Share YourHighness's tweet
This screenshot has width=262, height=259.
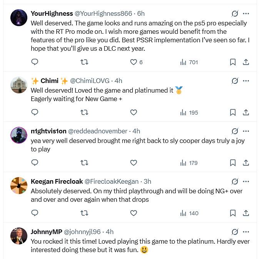click(x=246, y=62)
